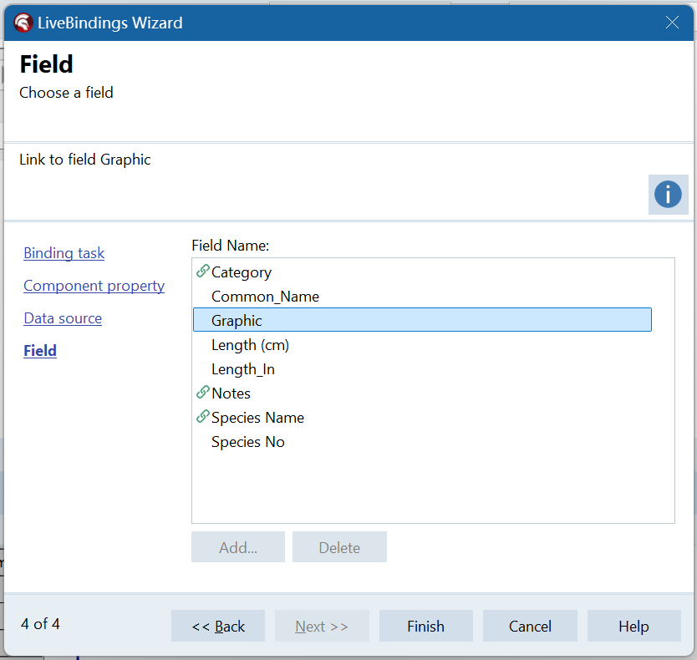Open the Binding task step
The height and width of the screenshot is (660, 697).
pos(64,253)
